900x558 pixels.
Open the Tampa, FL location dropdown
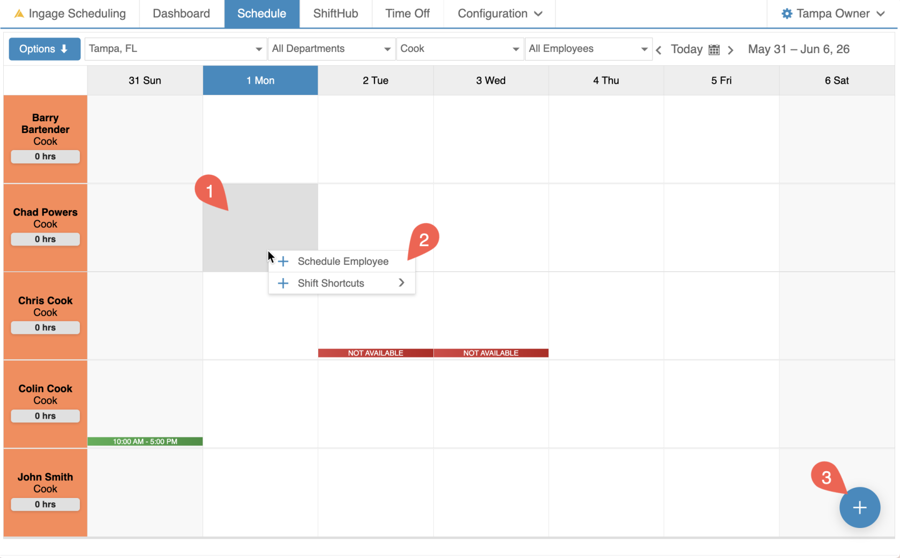[x=176, y=49]
